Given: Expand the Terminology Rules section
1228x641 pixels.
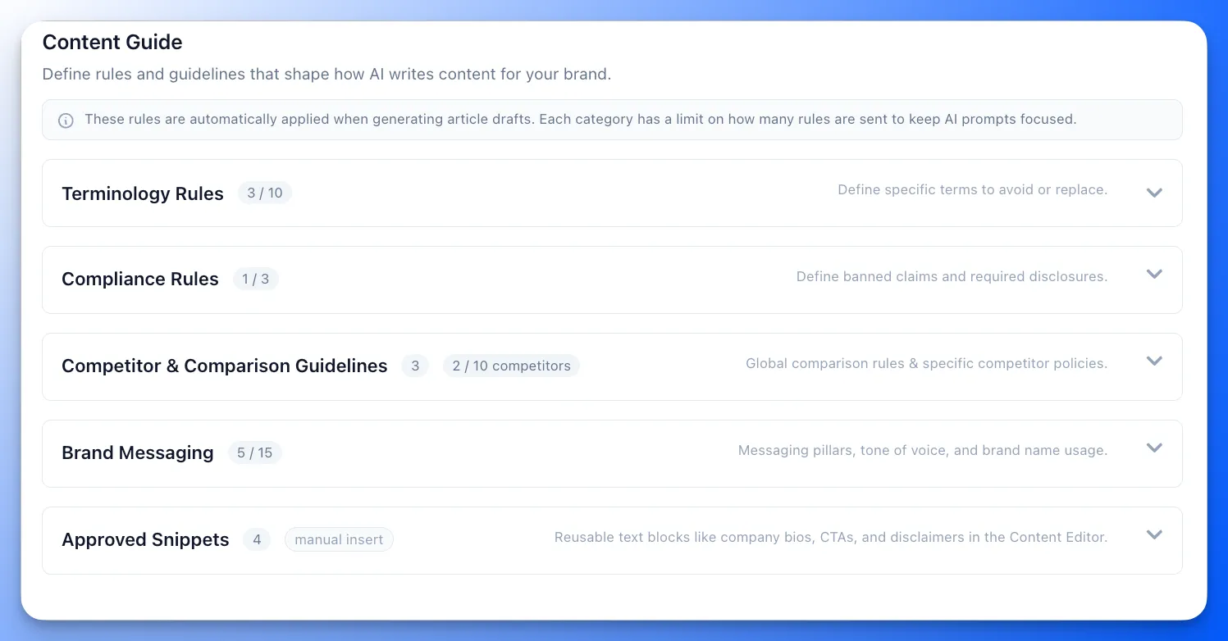Looking at the screenshot, I should tap(1154, 193).
